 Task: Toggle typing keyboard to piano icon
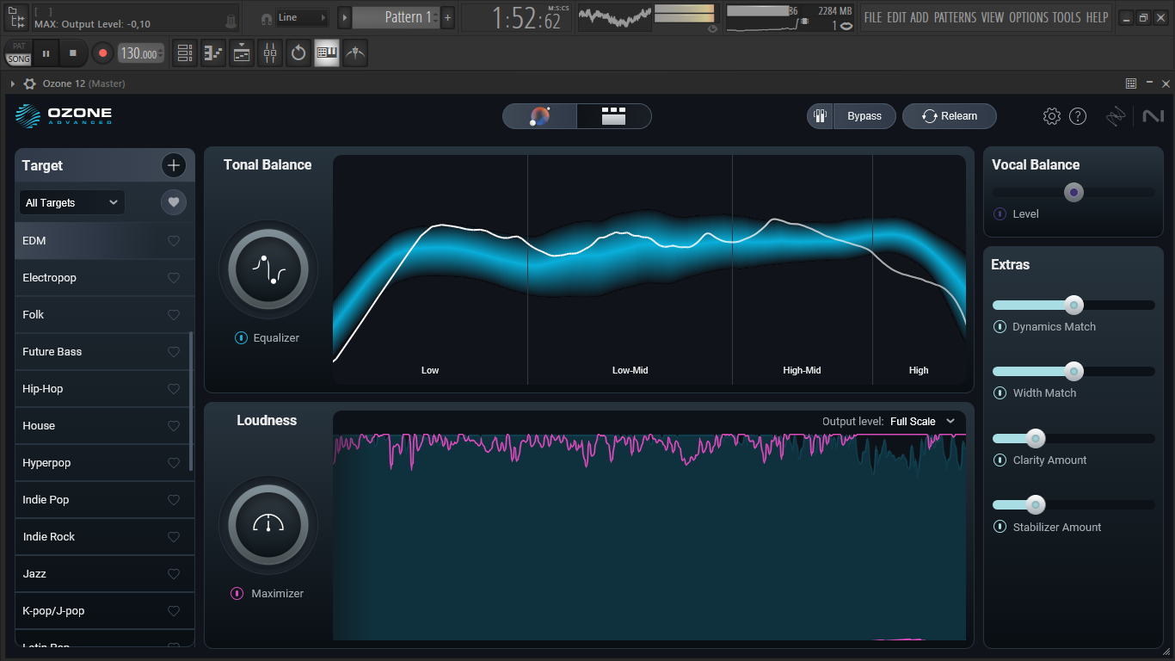[327, 53]
